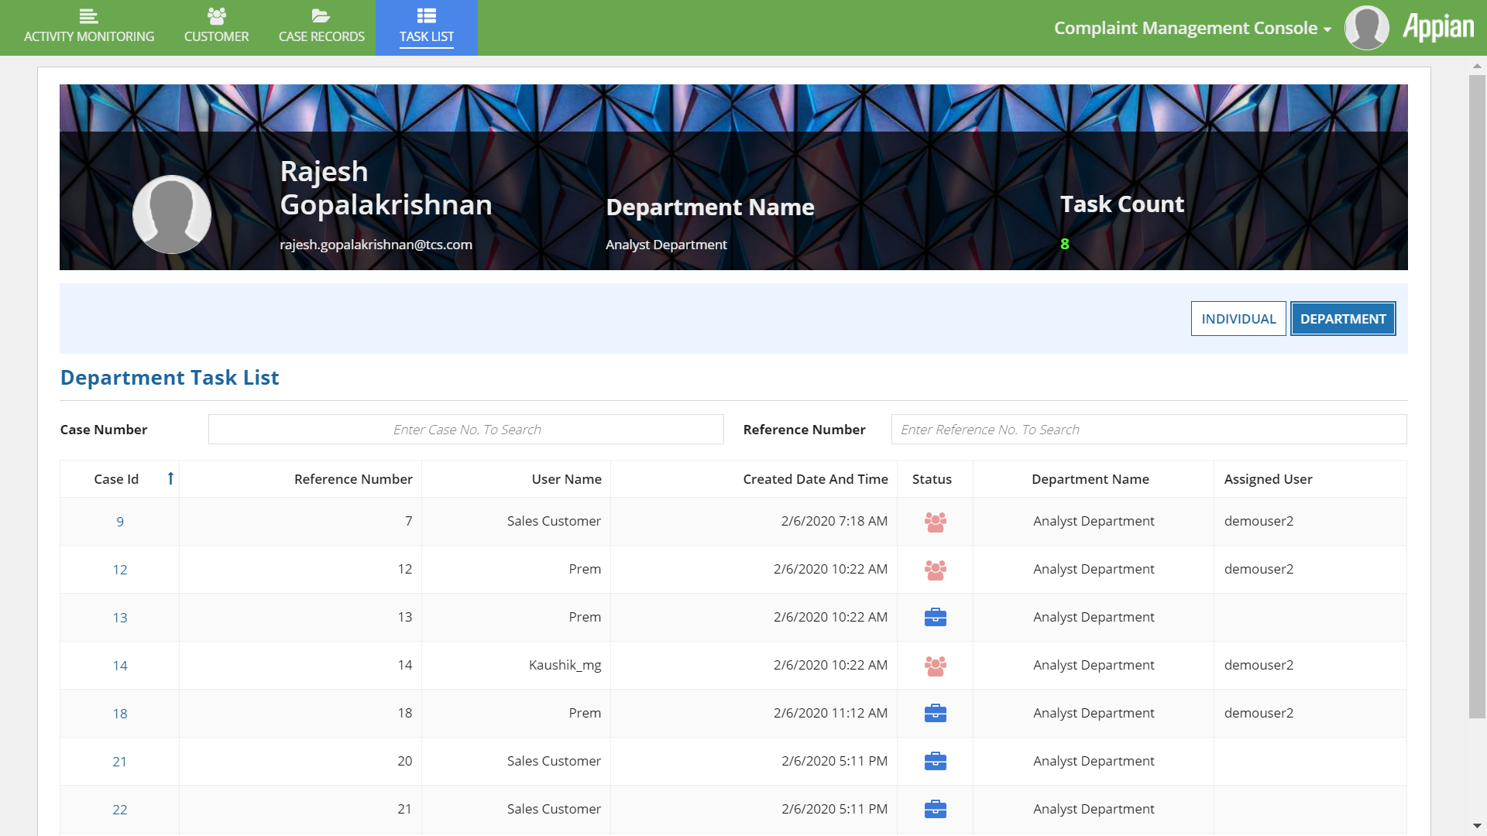Image resolution: width=1487 pixels, height=836 pixels.
Task: Click the briefcase status icon for case 13
Action: [935, 618]
